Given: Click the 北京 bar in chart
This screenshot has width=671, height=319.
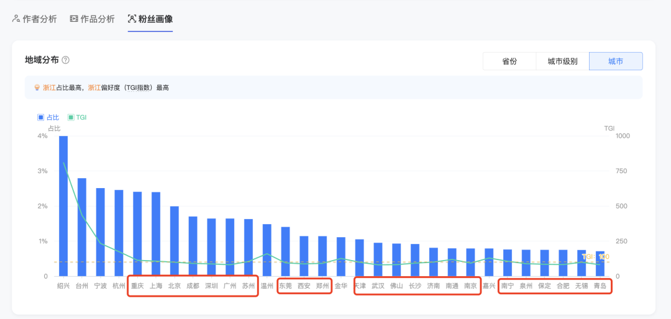Looking at the screenshot, I should pos(175,241).
